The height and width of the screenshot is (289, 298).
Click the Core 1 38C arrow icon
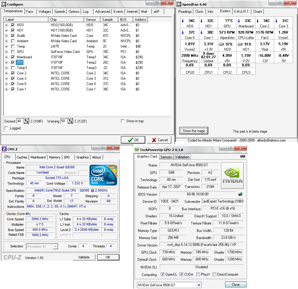(201, 32)
